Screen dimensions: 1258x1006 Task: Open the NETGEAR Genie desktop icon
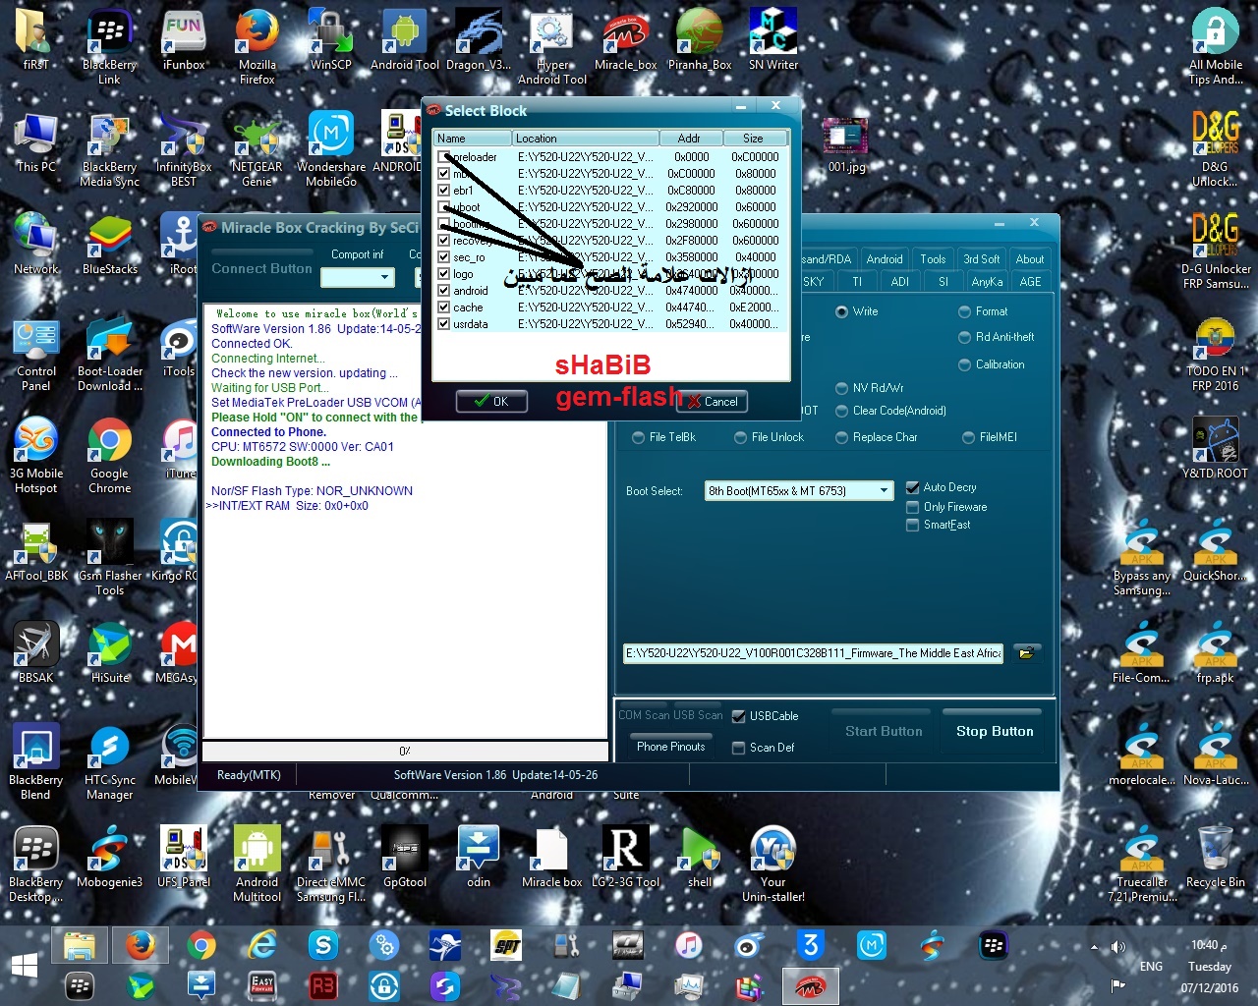tap(257, 149)
